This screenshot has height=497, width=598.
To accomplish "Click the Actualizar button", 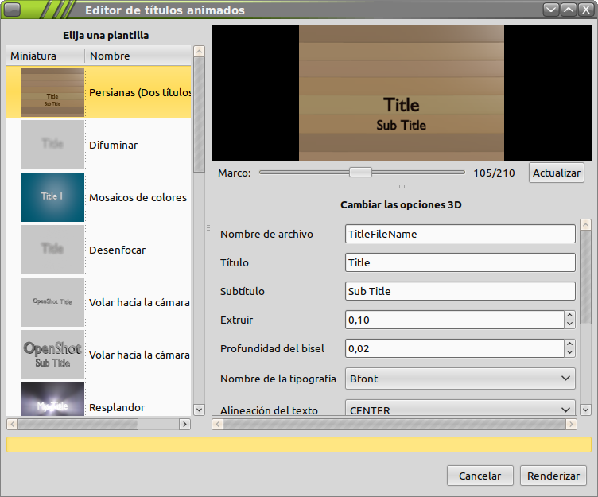I will coord(557,173).
